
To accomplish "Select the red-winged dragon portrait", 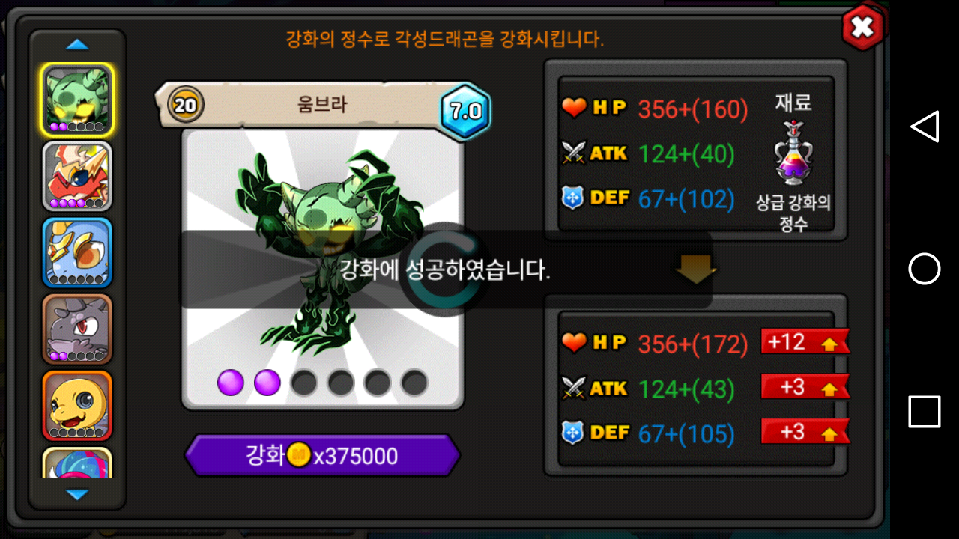I will [77, 176].
